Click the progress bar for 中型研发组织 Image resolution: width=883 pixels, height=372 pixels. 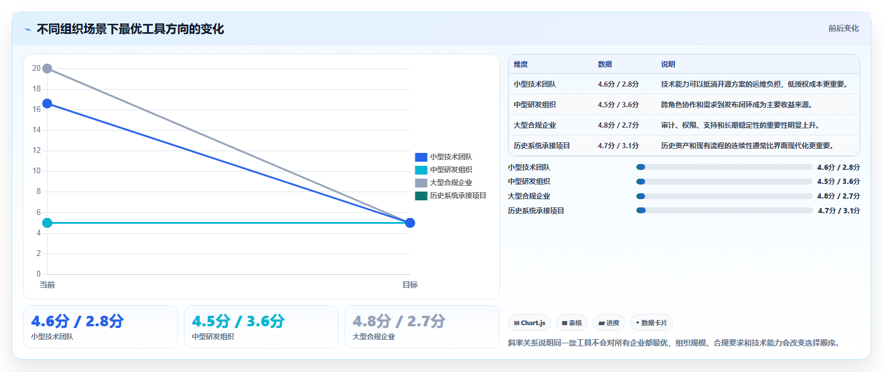(724, 182)
